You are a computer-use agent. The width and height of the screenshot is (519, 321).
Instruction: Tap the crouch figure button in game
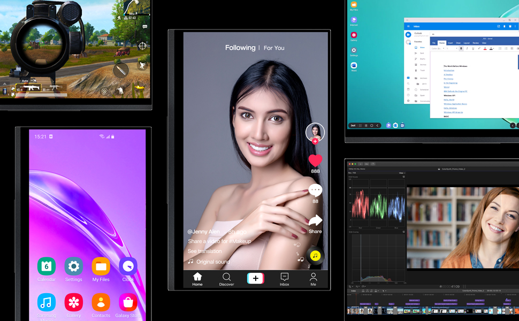click(x=120, y=90)
